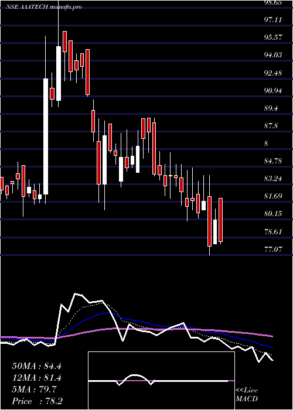Click the tallest white candlestick body
The width and height of the screenshot is (293, 410).
(46, 136)
